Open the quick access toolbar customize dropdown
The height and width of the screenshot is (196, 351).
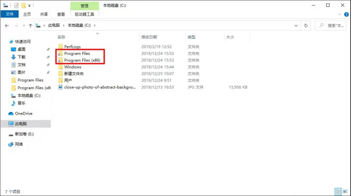pyautogui.click(x=30, y=5)
